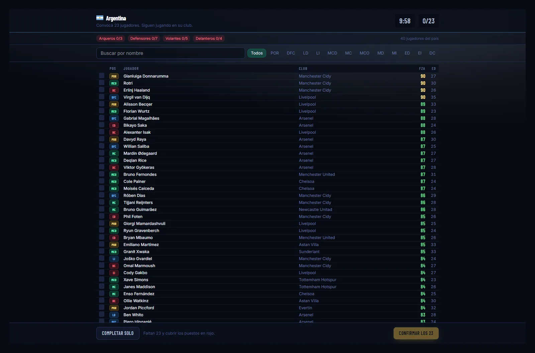The image size is (535, 353).
Task: Click the ED badge beside Bikayo Saka
Action: [x=114, y=125]
